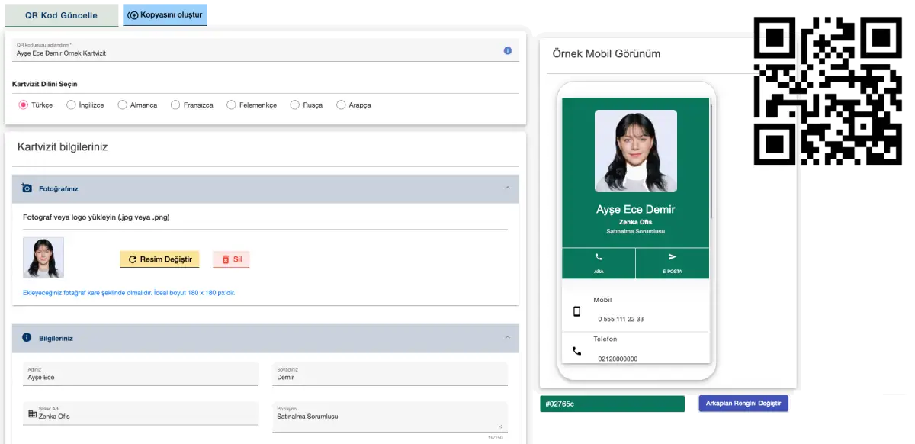Switch to the QR Kod Güncelle tab
Image resolution: width=915 pixels, height=444 pixels.
pos(61,14)
